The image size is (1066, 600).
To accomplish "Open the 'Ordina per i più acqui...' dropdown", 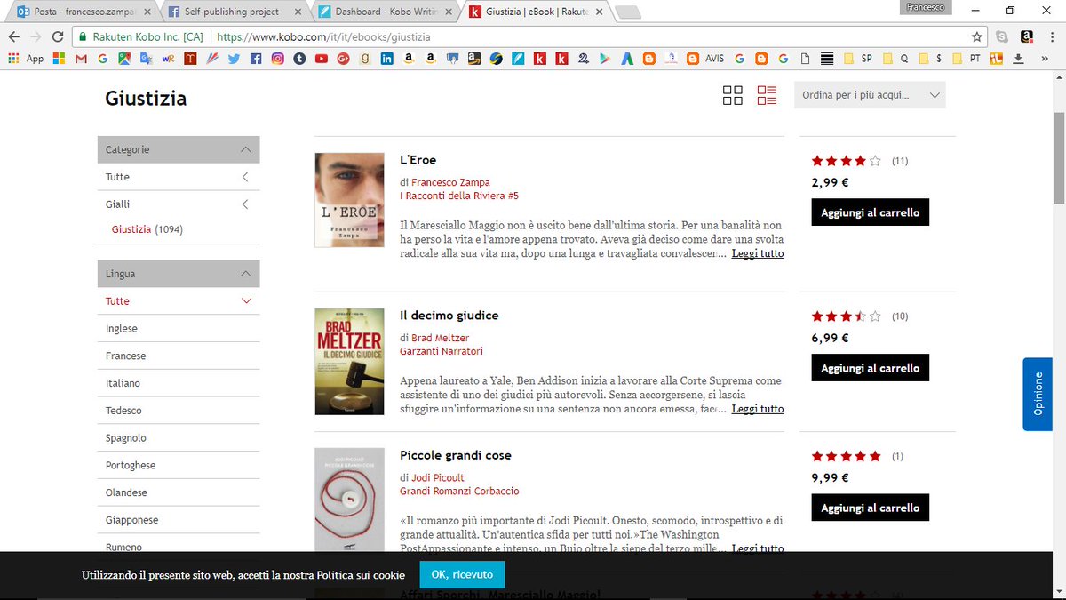I will (x=870, y=95).
